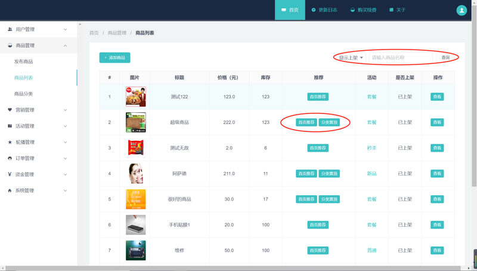This screenshot has width=477, height=271.
Task: Click 分类置顶 tag in 很好的商品 row
Action: tap(329, 199)
